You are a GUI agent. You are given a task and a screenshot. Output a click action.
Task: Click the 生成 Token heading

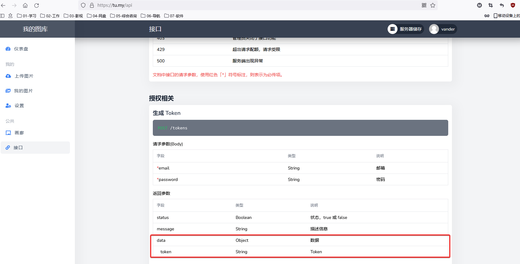[x=167, y=113]
